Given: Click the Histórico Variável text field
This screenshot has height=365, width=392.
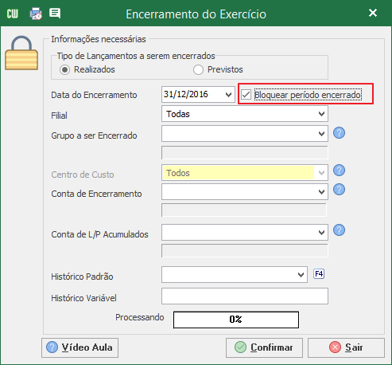Looking at the screenshot, I should pyautogui.click(x=245, y=296).
